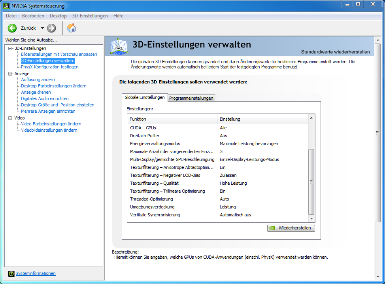Open the back history dropdown arrow
The height and width of the screenshot is (284, 385).
42,28
